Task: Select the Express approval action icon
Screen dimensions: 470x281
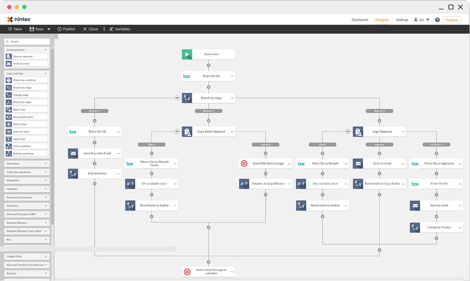Action: [x=8, y=56]
